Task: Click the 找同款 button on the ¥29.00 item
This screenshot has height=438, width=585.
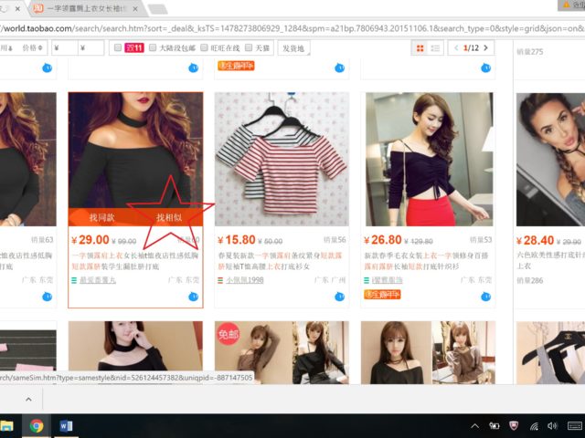Action: [x=101, y=217]
